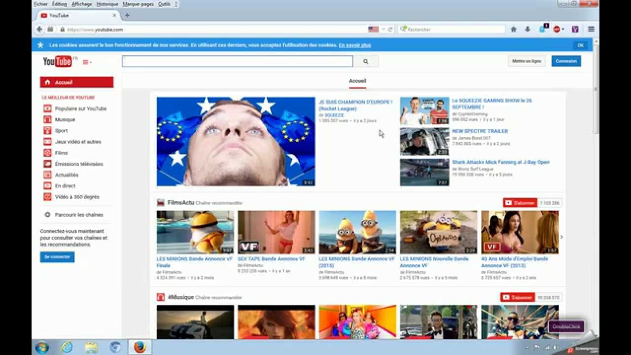
Task: Launch Internet Explorer from the taskbar
Action: tap(67, 347)
